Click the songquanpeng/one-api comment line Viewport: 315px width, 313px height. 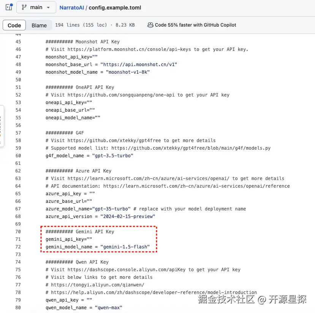coord(138,95)
